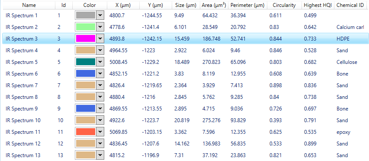The width and height of the screenshot is (369, 161).
Task: Sort by X (µm) column header
Action: coord(123,5)
